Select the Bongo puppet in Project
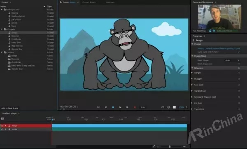 click(14, 33)
